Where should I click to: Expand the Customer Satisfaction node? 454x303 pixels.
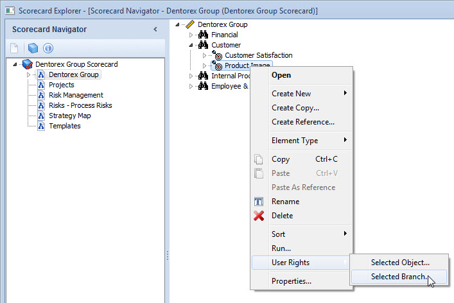[204, 56]
